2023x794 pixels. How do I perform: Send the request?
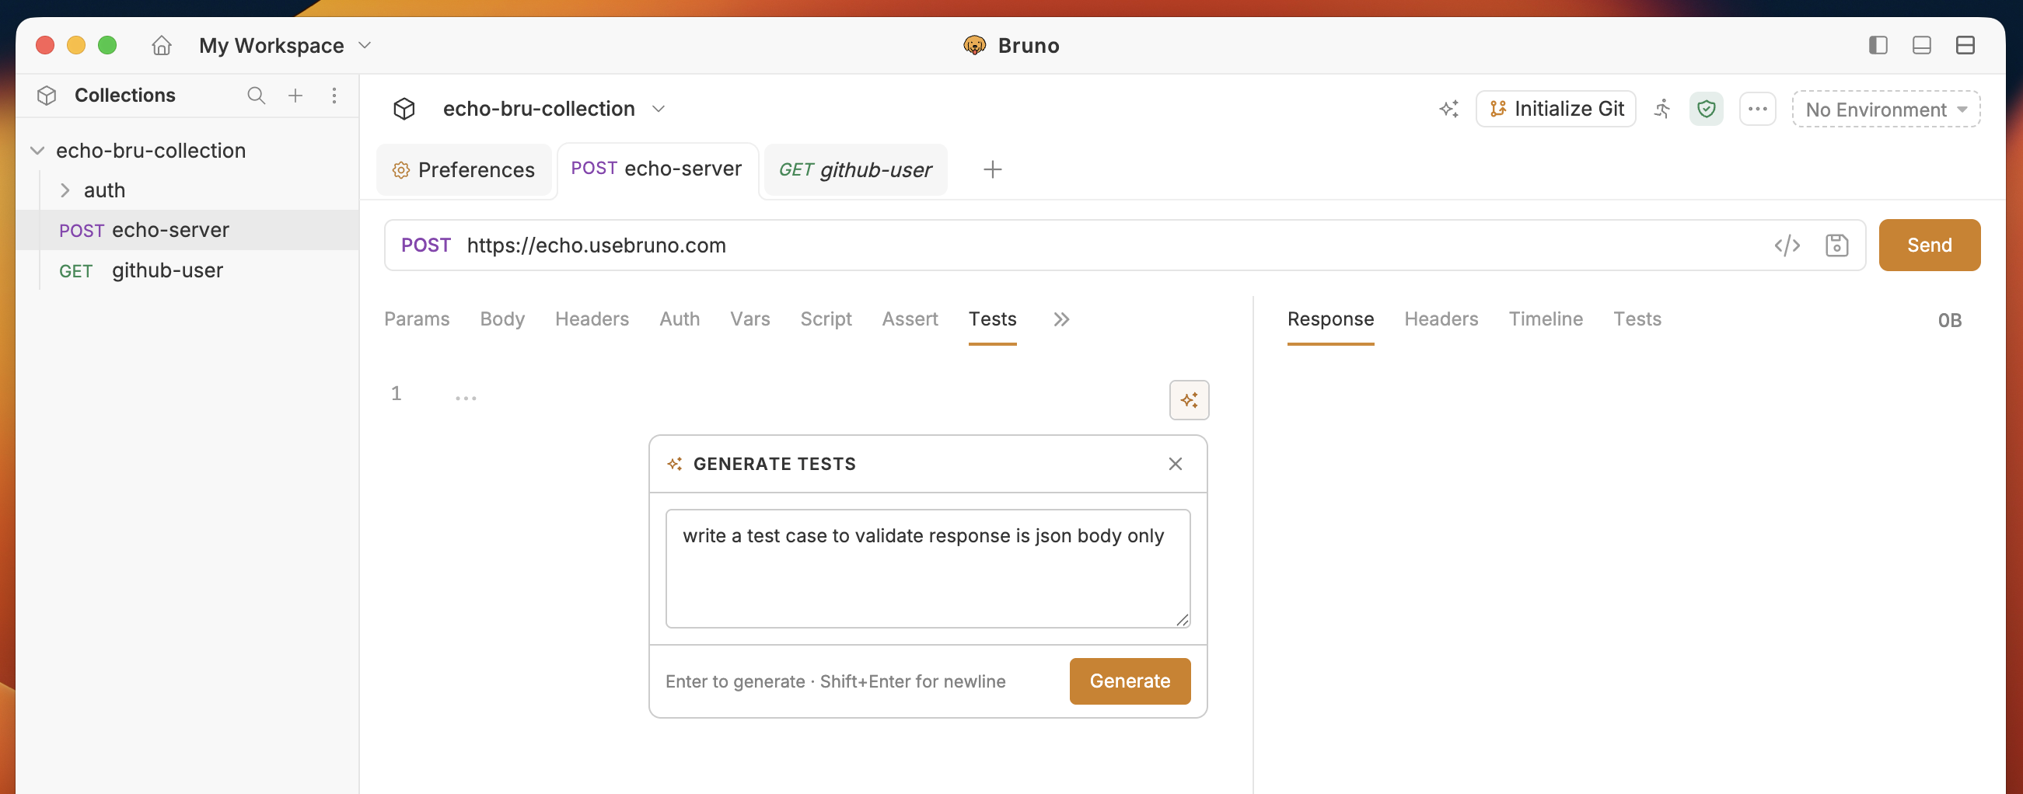click(x=1929, y=246)
